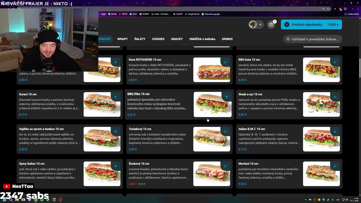Viewport: 361px width, 203px height.
Task: Add Kurací 15 cm using plus icon
Action: [115, 97]
